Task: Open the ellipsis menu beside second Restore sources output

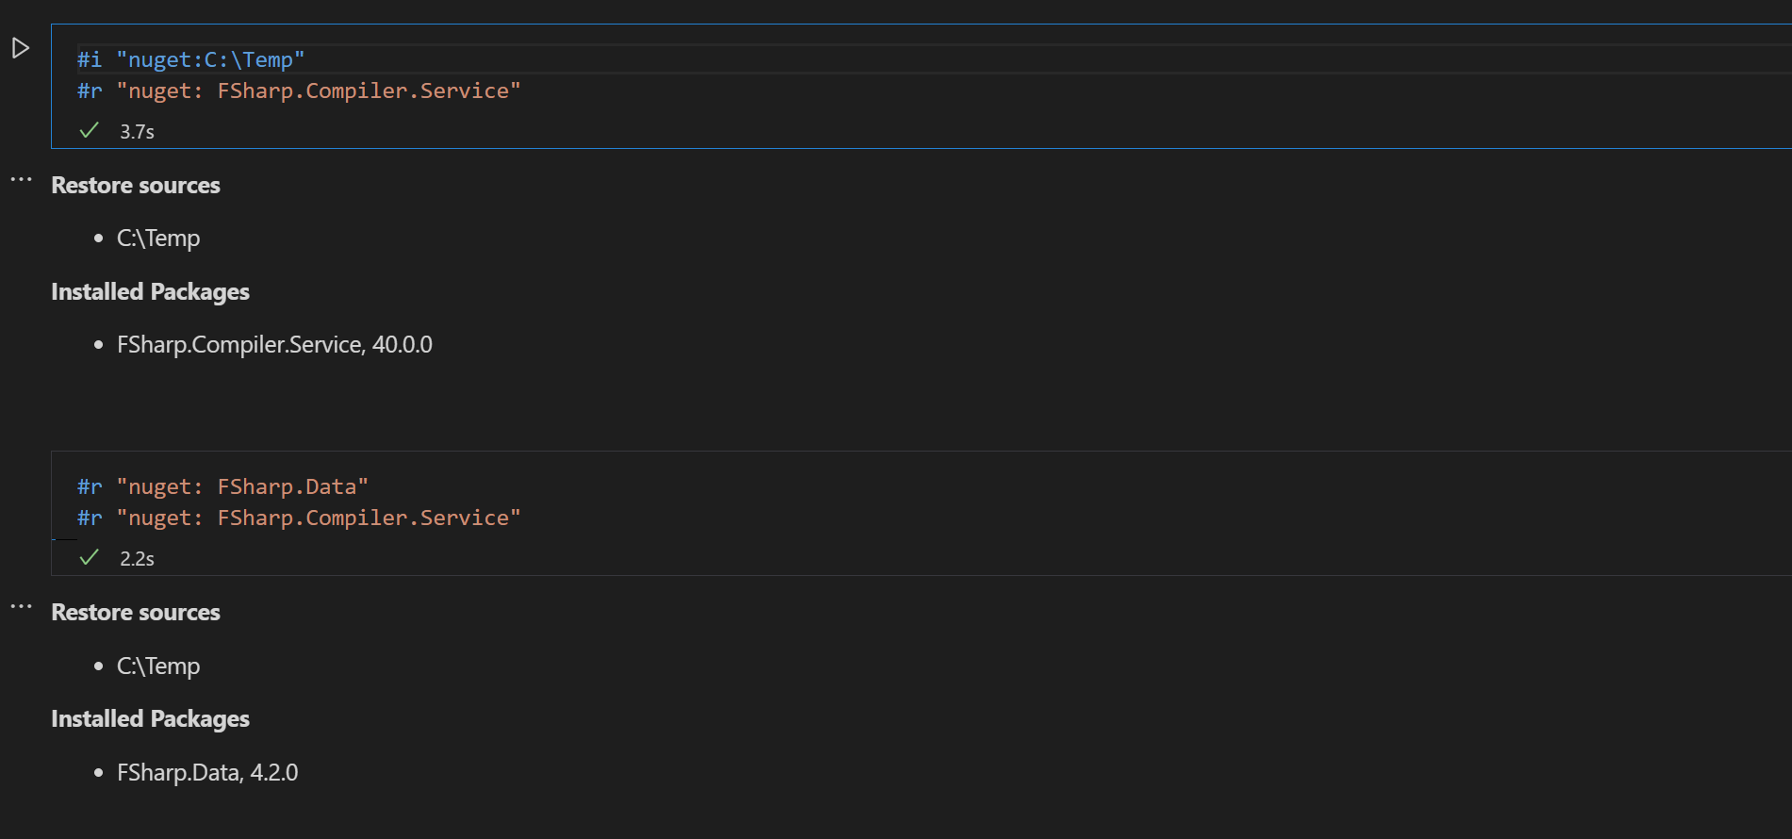Action: (20, 606)
